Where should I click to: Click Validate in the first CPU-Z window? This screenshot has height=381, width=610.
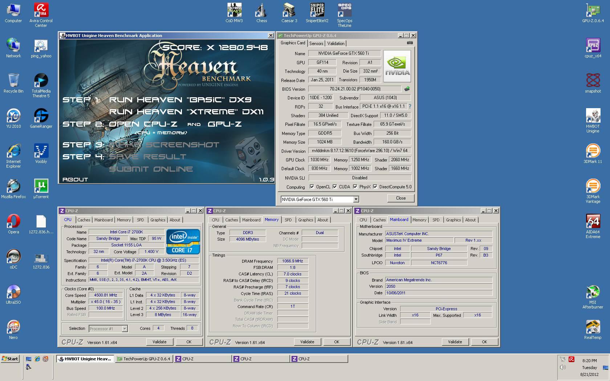(x=159, y=342)
